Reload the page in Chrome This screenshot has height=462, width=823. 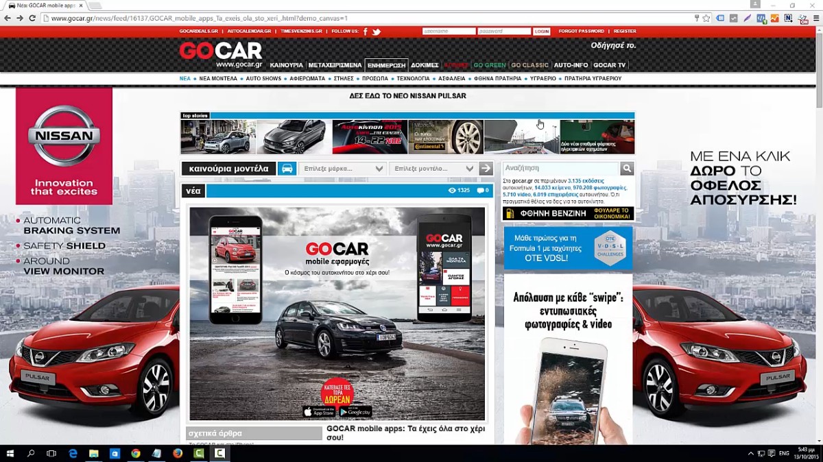[x=32, y=18]
